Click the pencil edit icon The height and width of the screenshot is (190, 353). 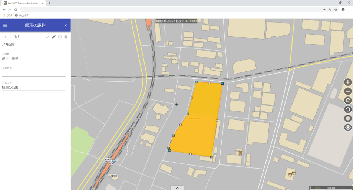pyautogui.click(x=53, y=37)
